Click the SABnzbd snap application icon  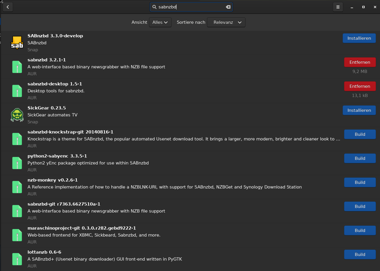pyautogui.click(x=17, y=43)
